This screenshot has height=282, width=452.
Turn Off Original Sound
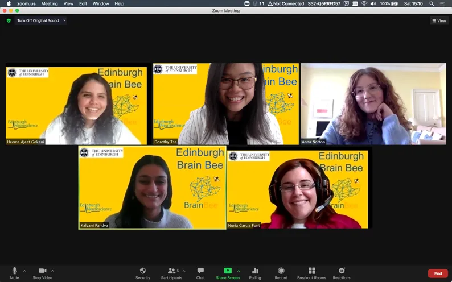click(38, 20)
